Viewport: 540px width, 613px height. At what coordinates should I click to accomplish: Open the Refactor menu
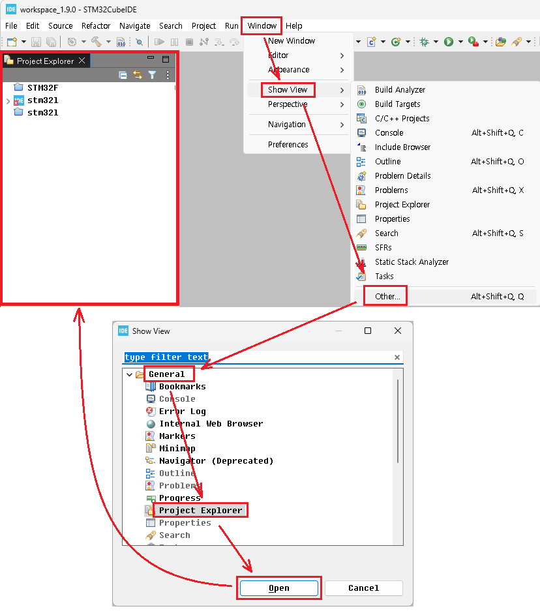tap(96, 26)
